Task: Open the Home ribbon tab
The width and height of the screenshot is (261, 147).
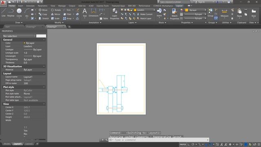Action: 12,6
